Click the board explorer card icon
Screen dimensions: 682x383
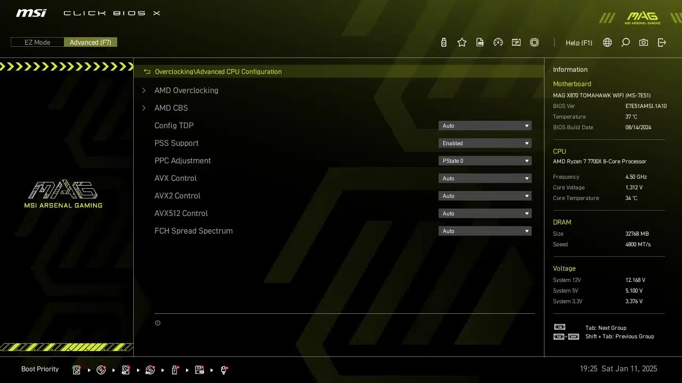point(516,43)
